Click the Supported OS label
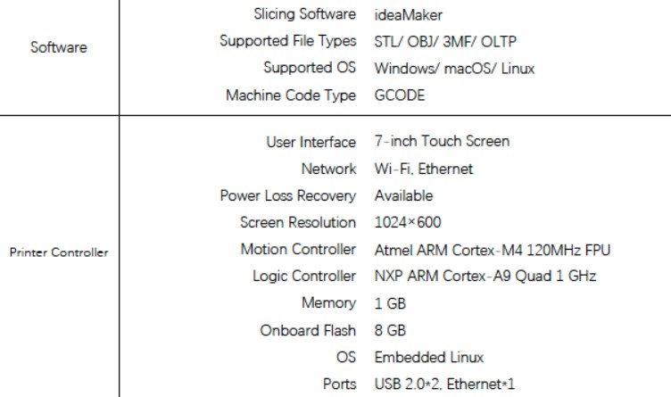Viewport: 671px width, 397px height. click(x=310, y=68)
